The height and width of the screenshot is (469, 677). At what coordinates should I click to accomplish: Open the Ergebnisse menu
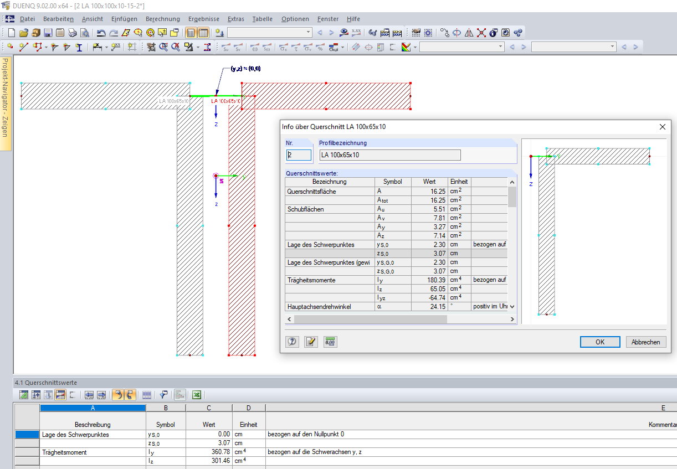[x=203, y=19]
